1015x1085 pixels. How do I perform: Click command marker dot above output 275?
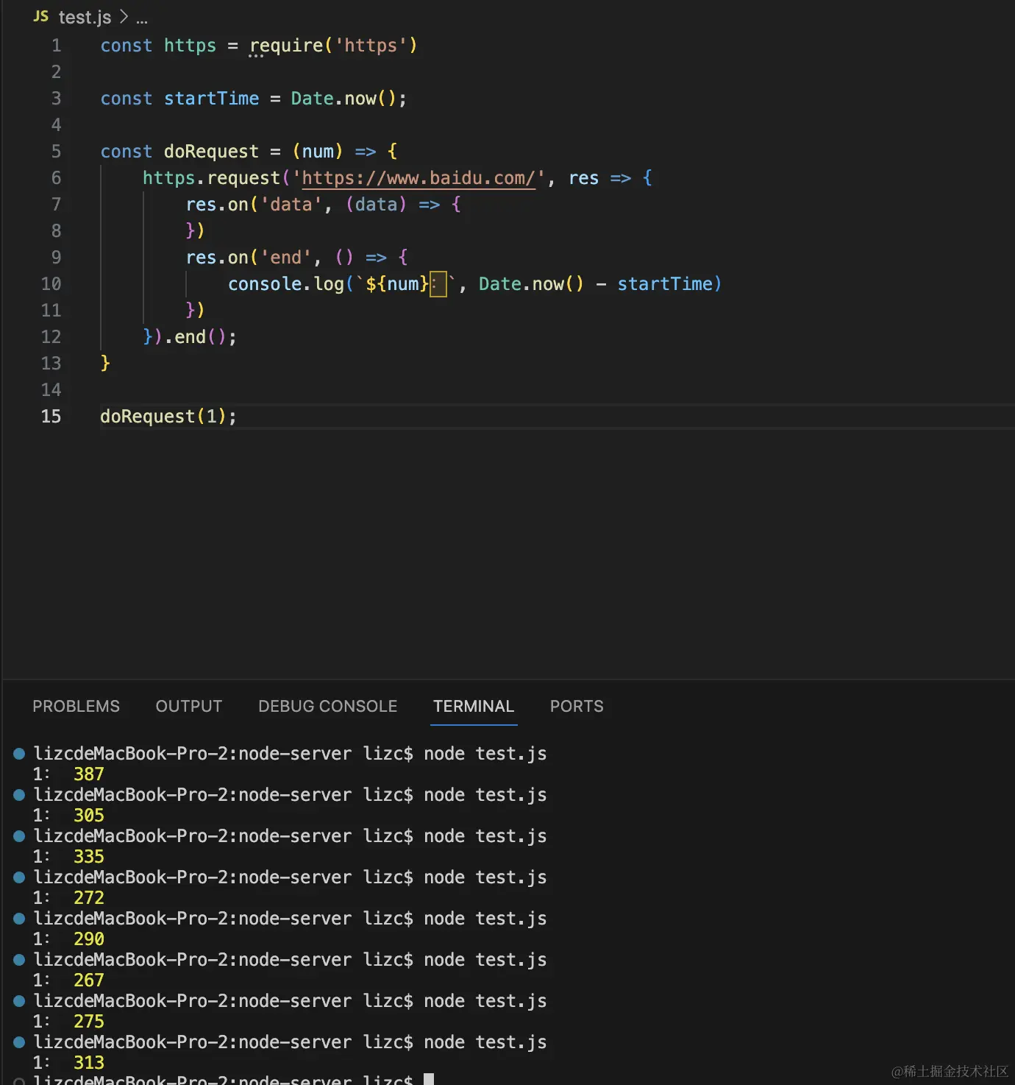[19, 1000]
